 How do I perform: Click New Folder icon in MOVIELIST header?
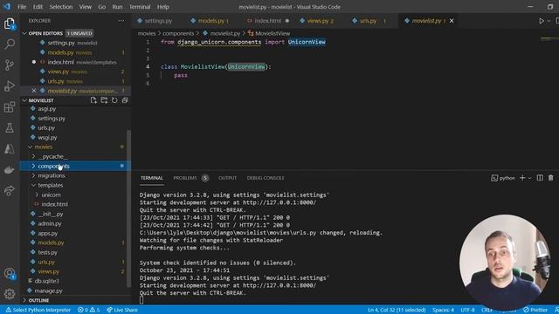tap(104, 100)
